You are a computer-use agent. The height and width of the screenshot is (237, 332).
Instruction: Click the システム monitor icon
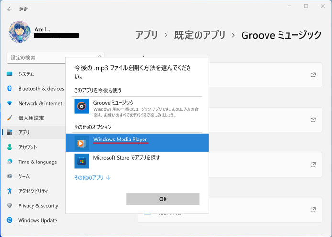click(10, 74)
